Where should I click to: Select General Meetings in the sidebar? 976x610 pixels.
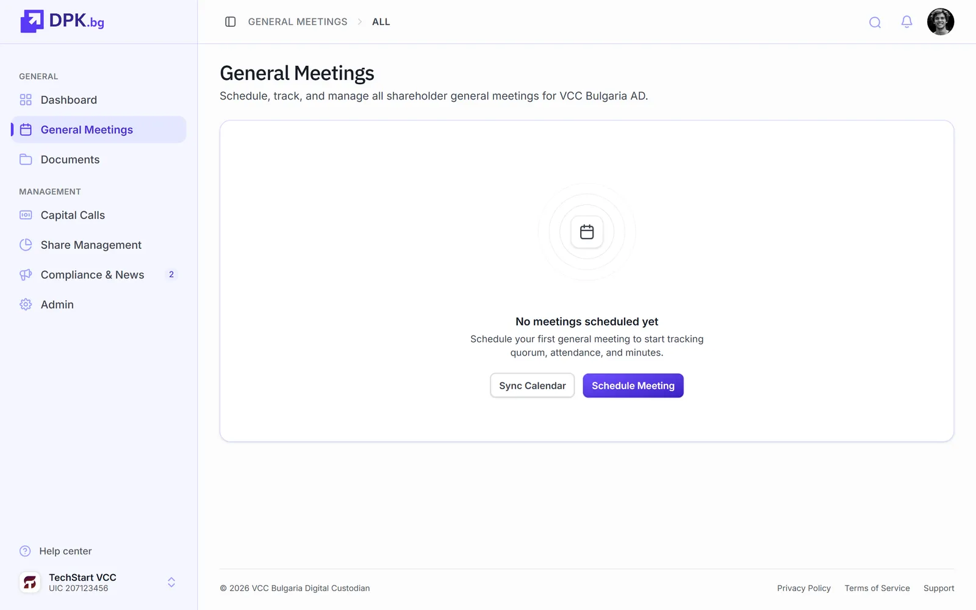[99, 130]
